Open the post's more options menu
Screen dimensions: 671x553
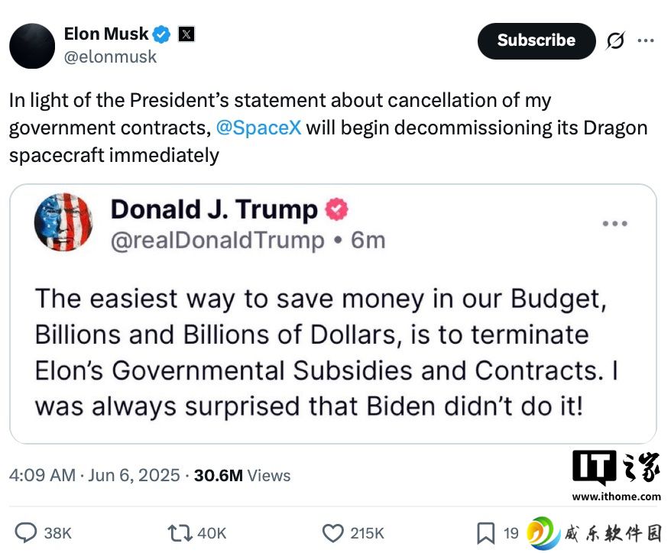[646, 40]
